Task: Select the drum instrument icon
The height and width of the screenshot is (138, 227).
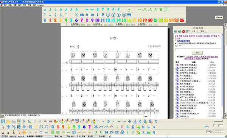Action: [3, 132]
